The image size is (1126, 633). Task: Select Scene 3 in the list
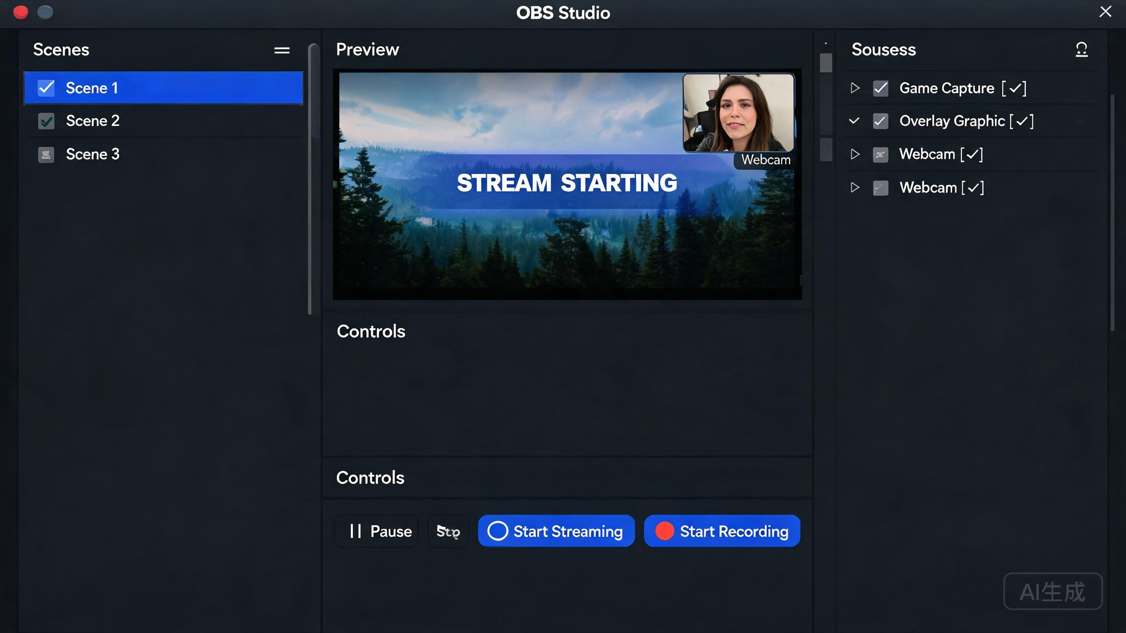pyautogui.click(x=164, y=154)
